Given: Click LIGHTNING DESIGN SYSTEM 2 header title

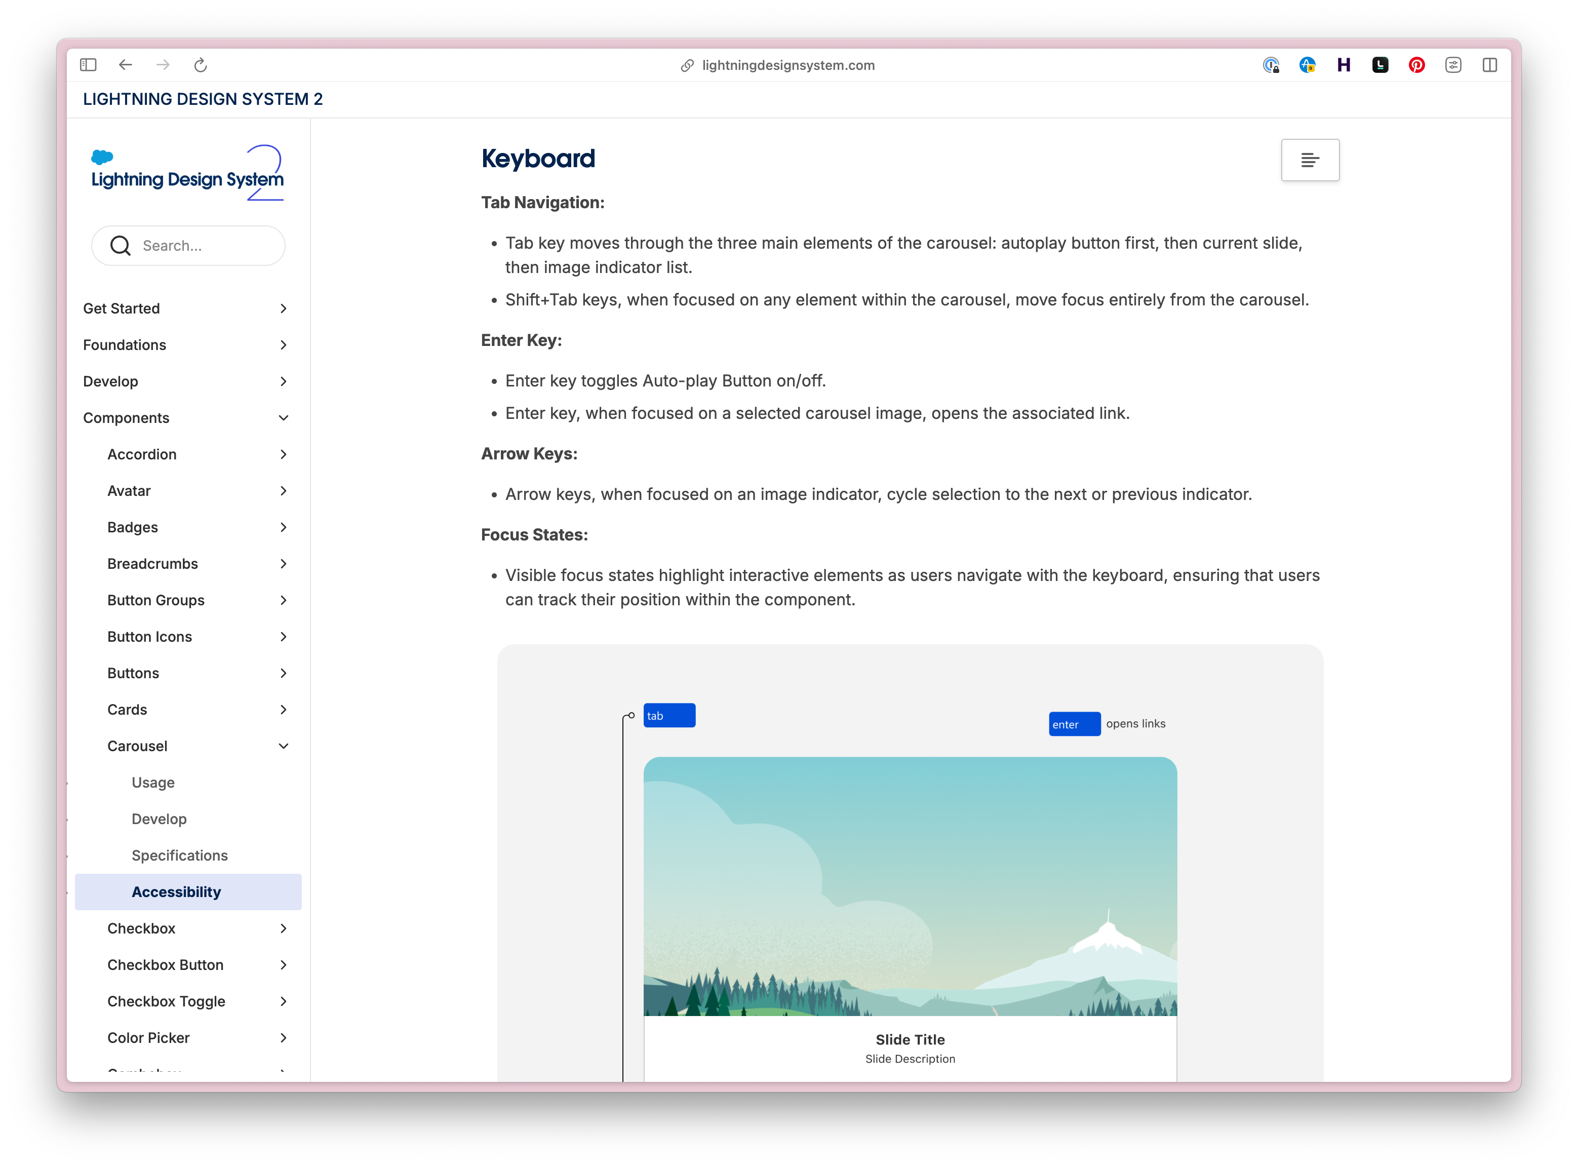Looking at the screenshot, I should click(x=203, y=99).
